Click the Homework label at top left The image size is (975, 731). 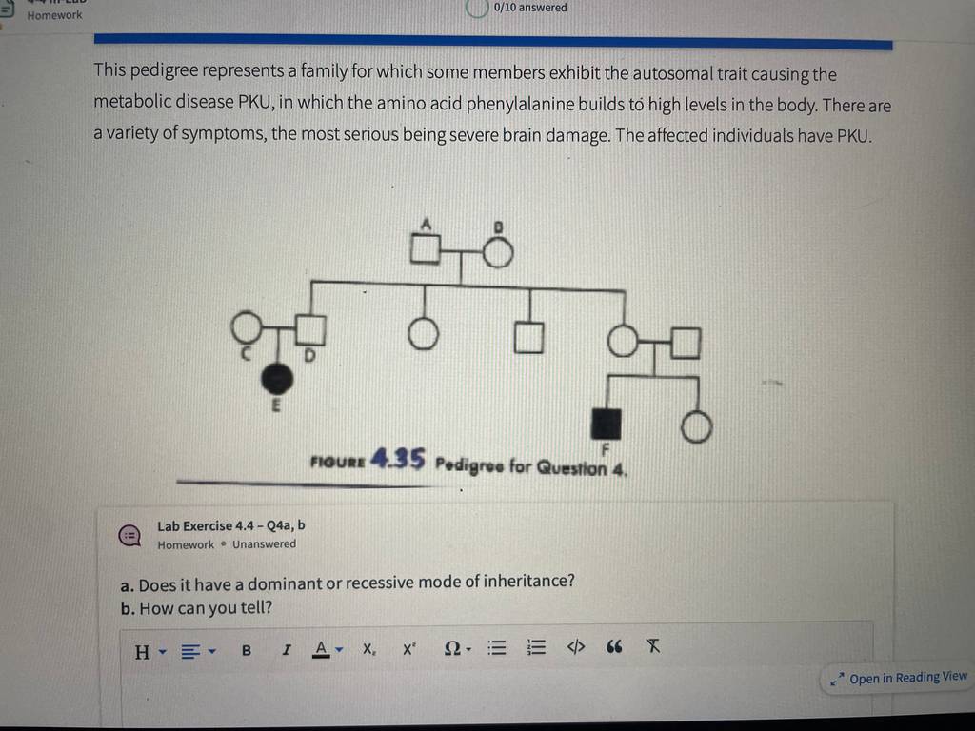point(54,15)
